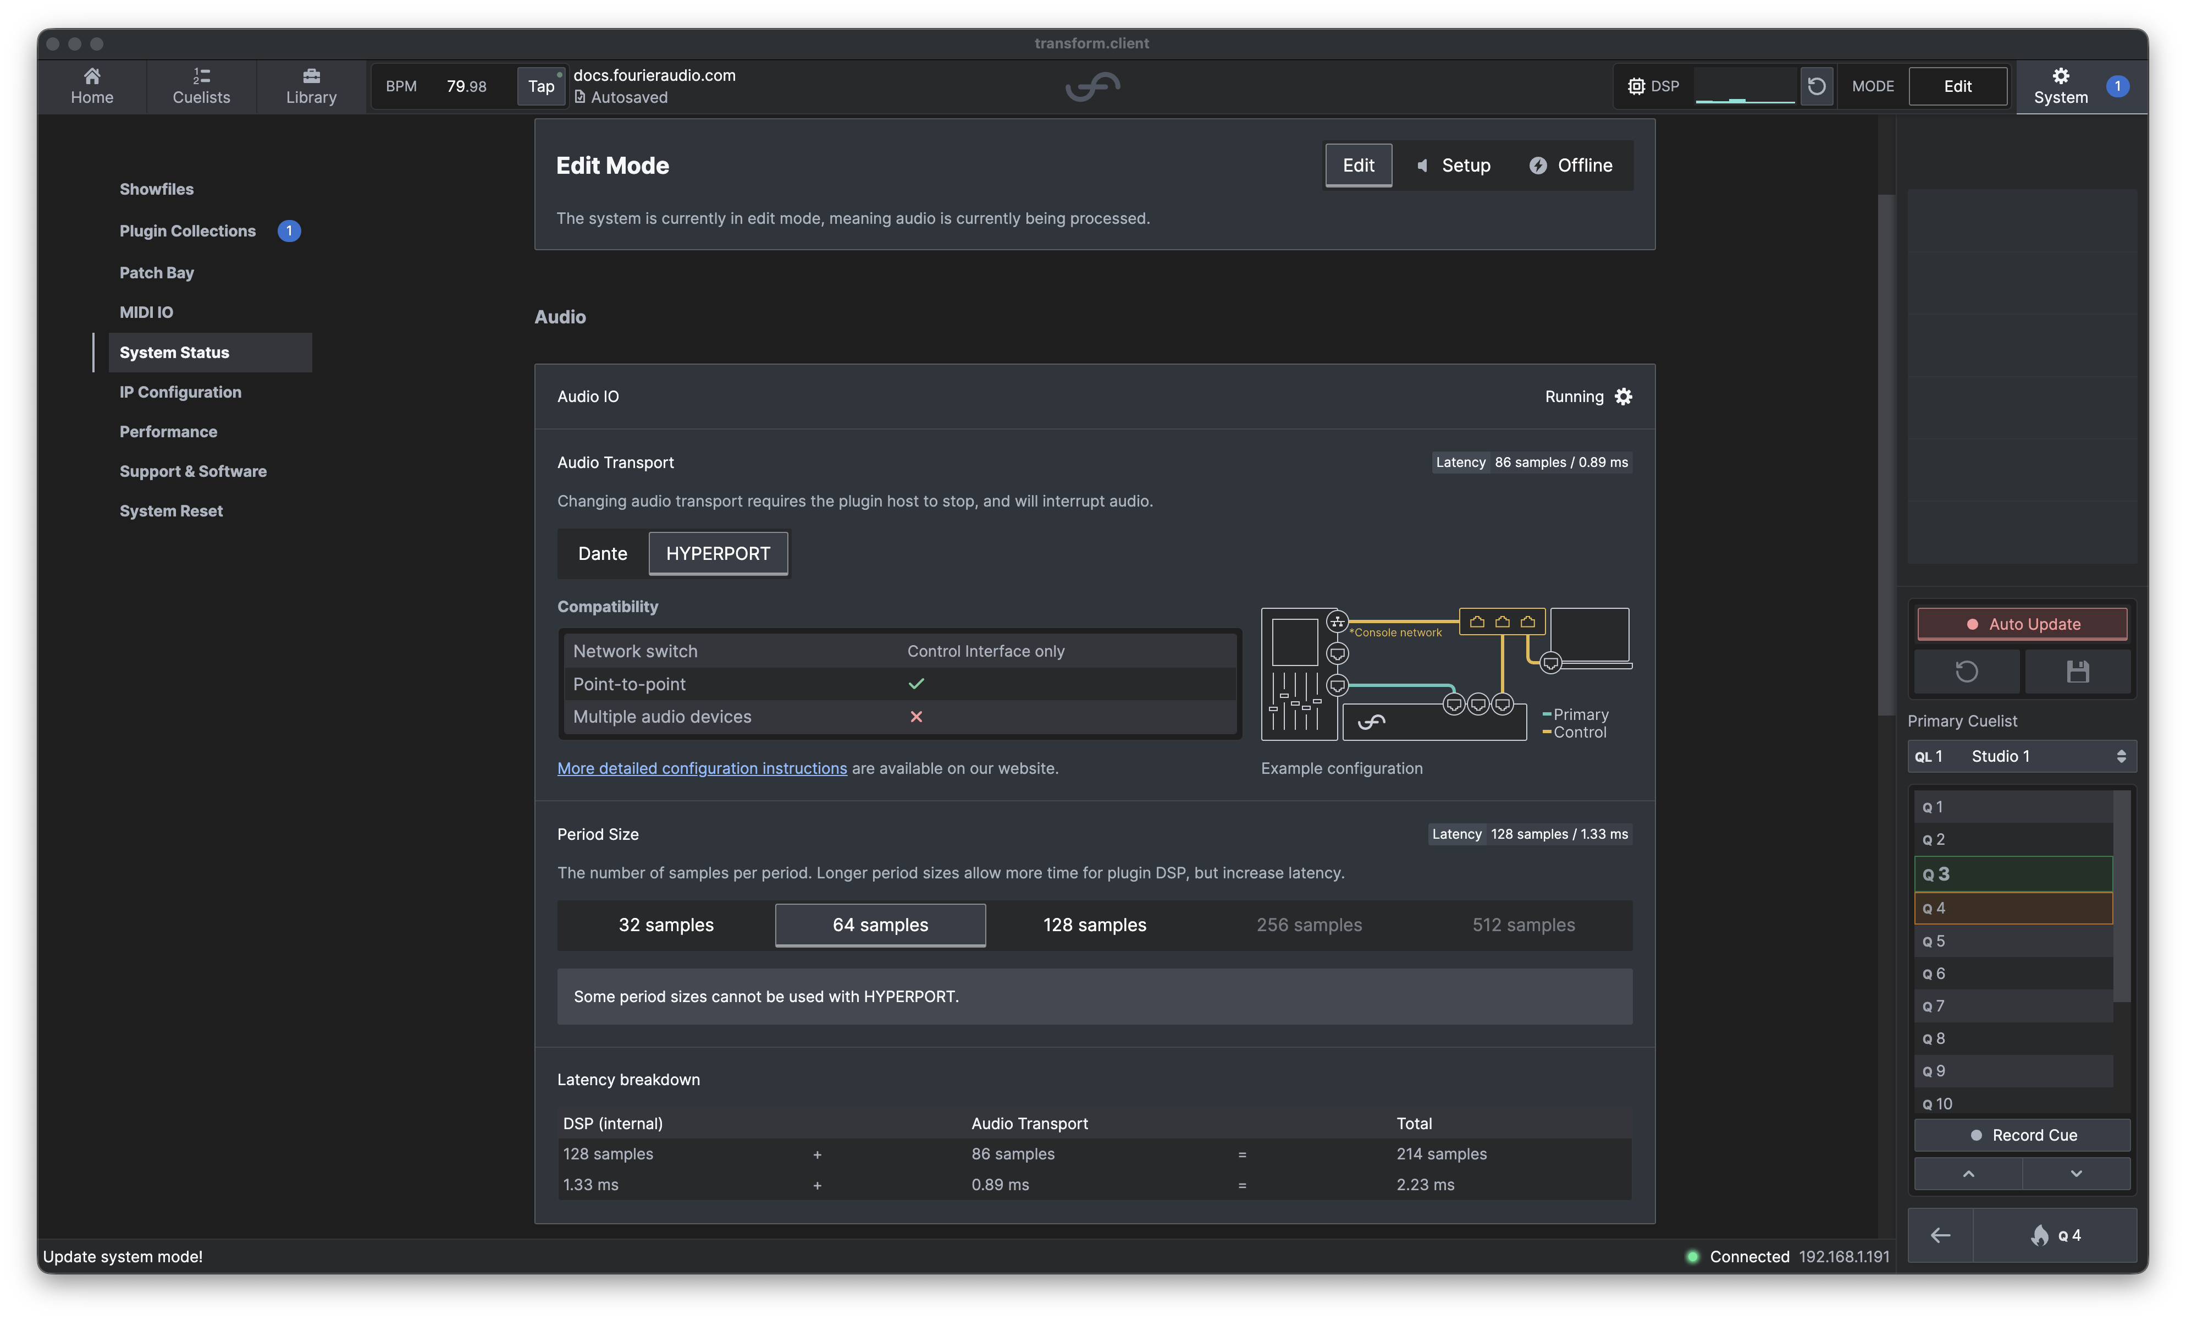The width and height of the screenshot is (2186, 1320).
Task: Move to the previous cue with the up chevron
Action: pos(1968,1174)
